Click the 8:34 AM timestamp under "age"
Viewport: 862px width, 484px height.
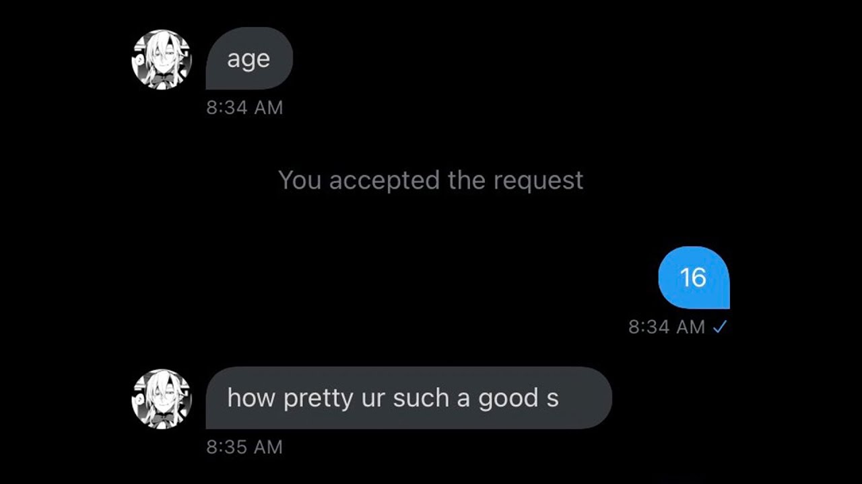pyautogui.click(x=245, y=108)
